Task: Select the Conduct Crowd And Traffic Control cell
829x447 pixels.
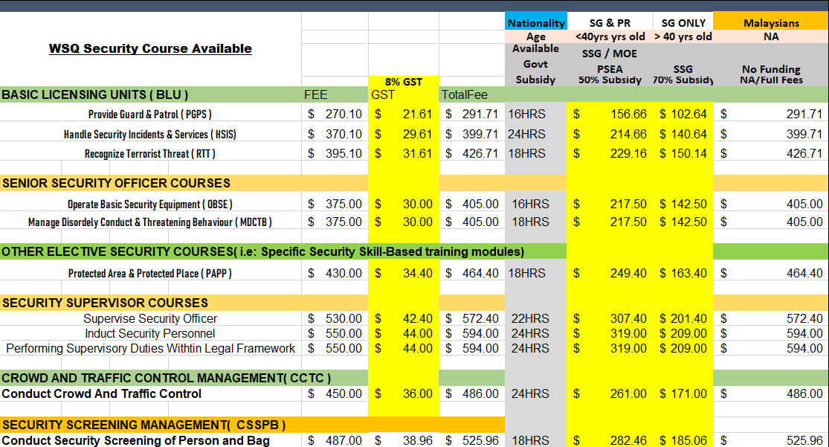Action: point(102,394)
